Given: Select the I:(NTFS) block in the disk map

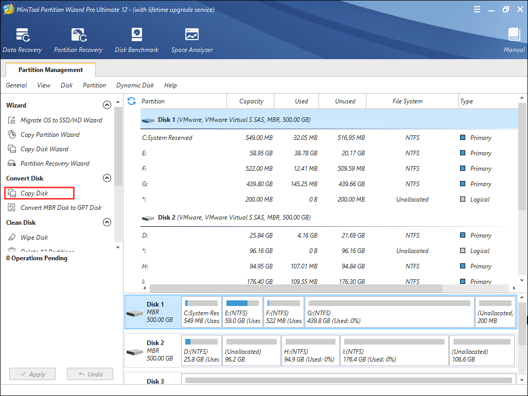Looking at the screenshot, I should (394, 350).
